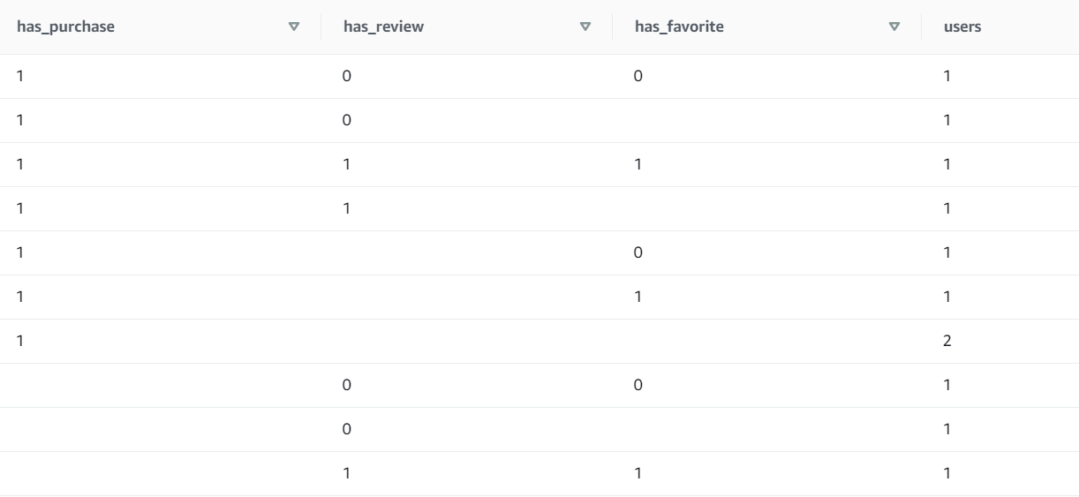1079x497 pixels.
Task: Click the has_favorite value in the sixth row
Action: point(638,297)
